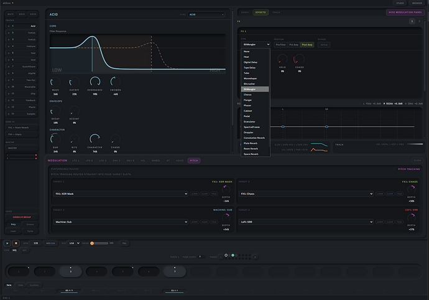The height and width of the screenshot is (300, 429).
Task: Switch to the LFO 1 modulation tab
Action: pos(75,161)
